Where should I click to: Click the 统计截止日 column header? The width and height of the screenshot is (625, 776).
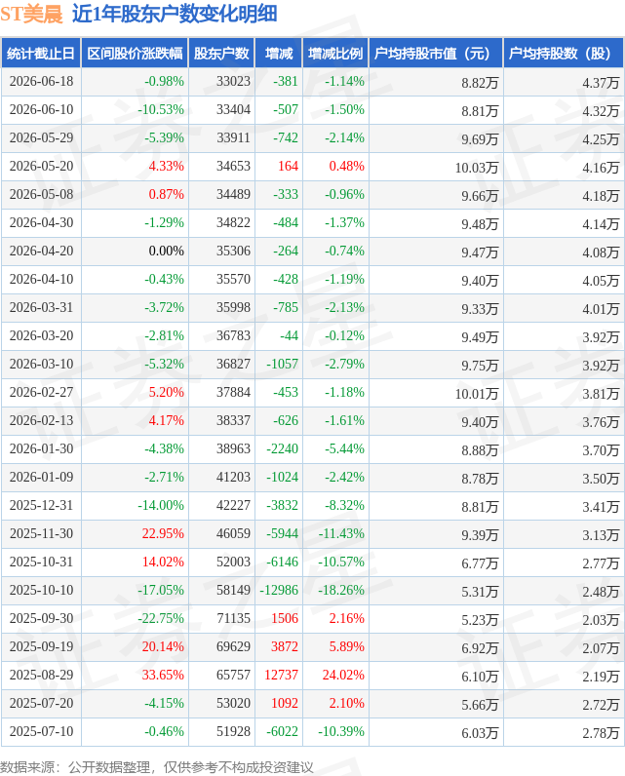(x=41, y=53)
